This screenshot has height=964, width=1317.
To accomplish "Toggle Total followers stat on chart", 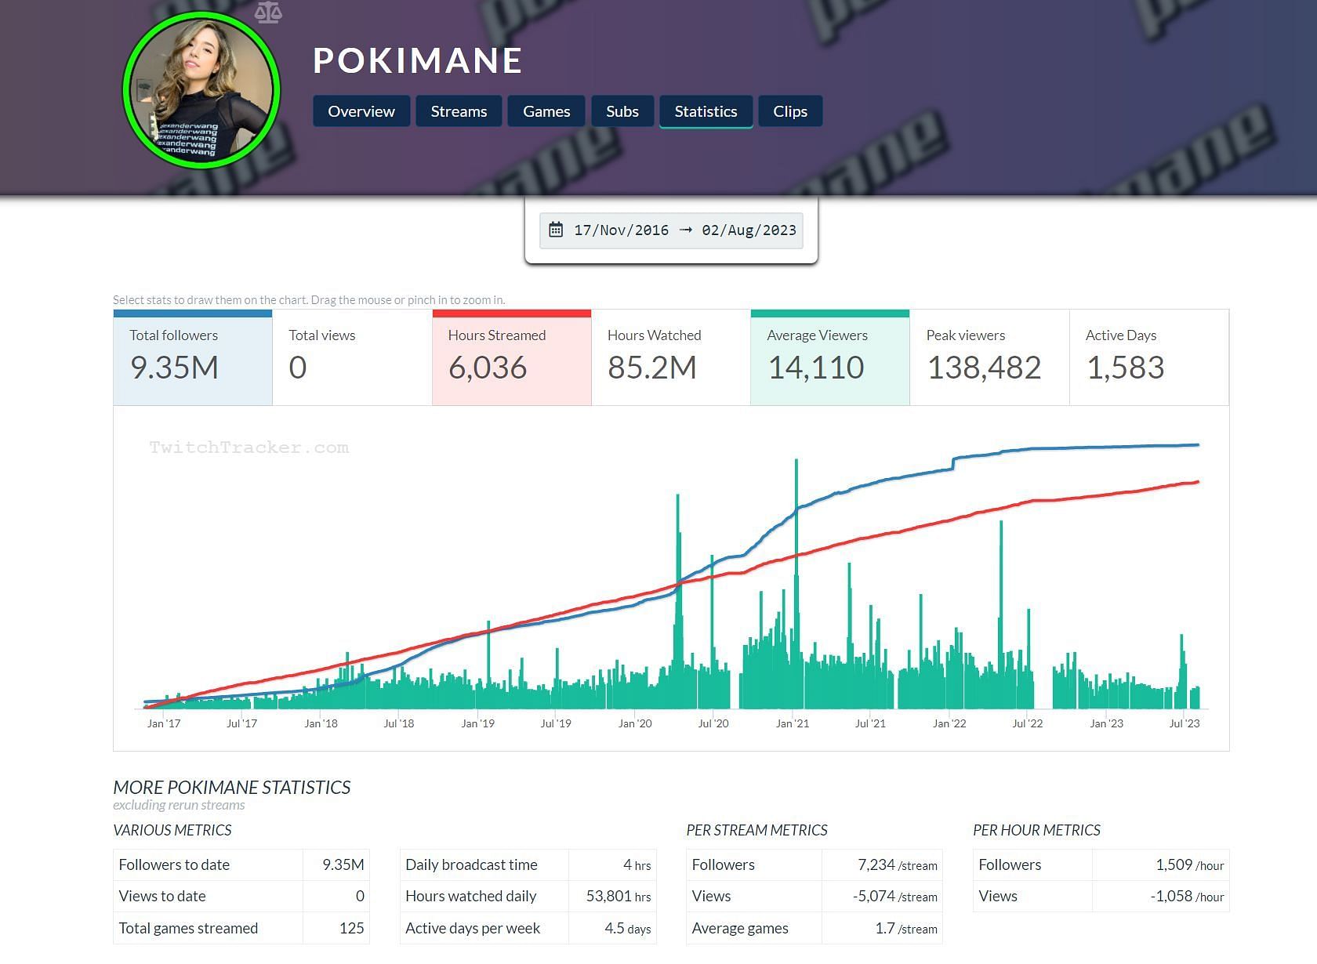I will tap(193, 357).
